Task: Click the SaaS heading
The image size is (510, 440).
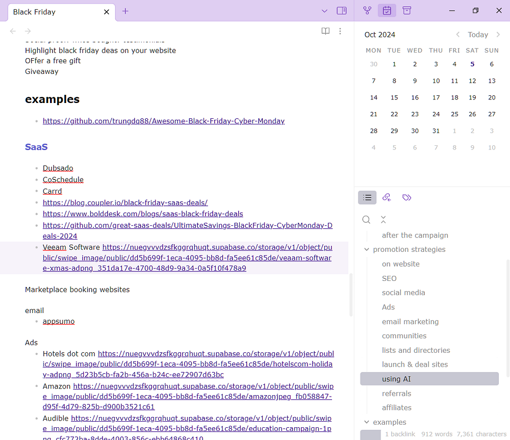Action: click(x=36, y=147)
